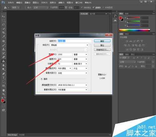The height and width of the screenshot is (137, 156).
Task: Toggle the 所有图层 all layers checkbox
Action: pos(103,8)
